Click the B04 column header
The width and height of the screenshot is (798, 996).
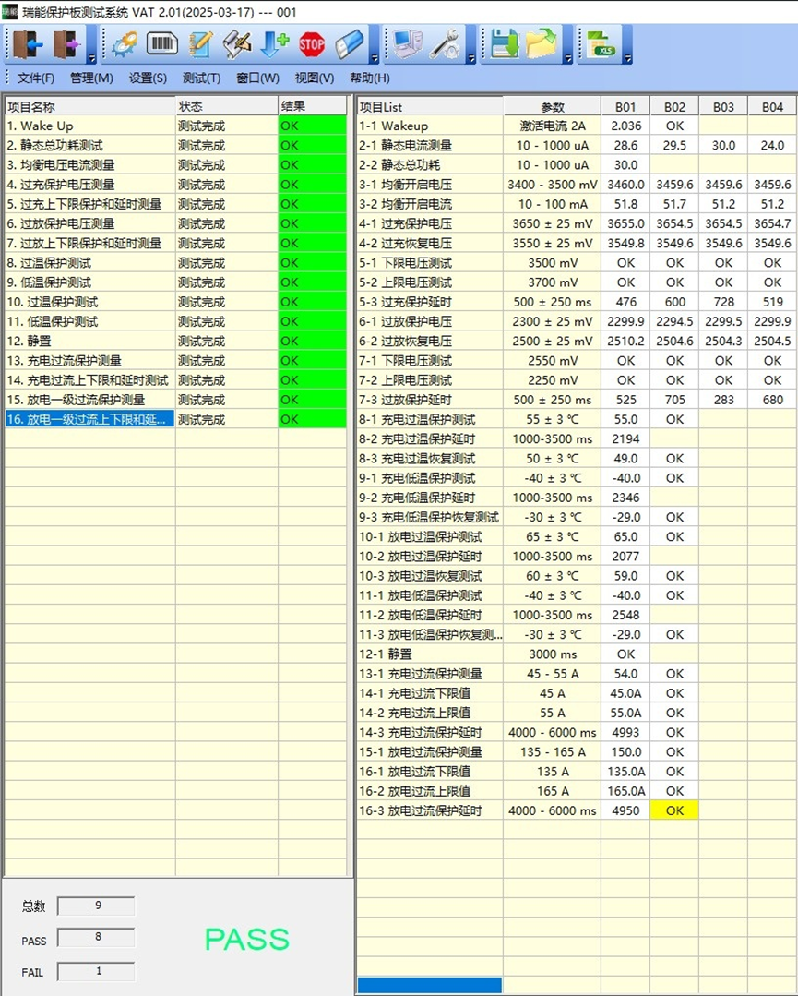coord(772,107)
